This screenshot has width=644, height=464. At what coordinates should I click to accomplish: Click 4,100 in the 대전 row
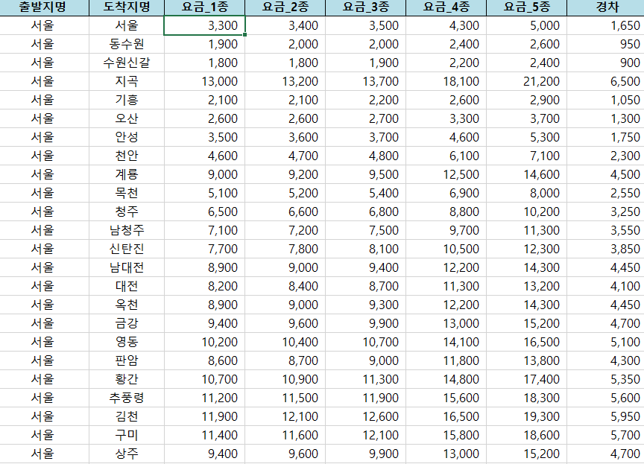(x=606, y=286)
